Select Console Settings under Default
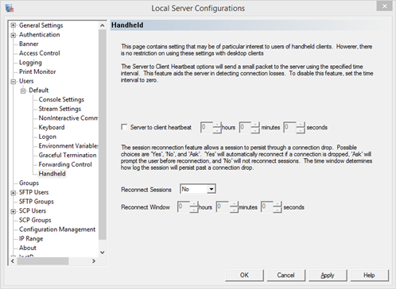This screenshot has width=396, height=289. (61, 99)
